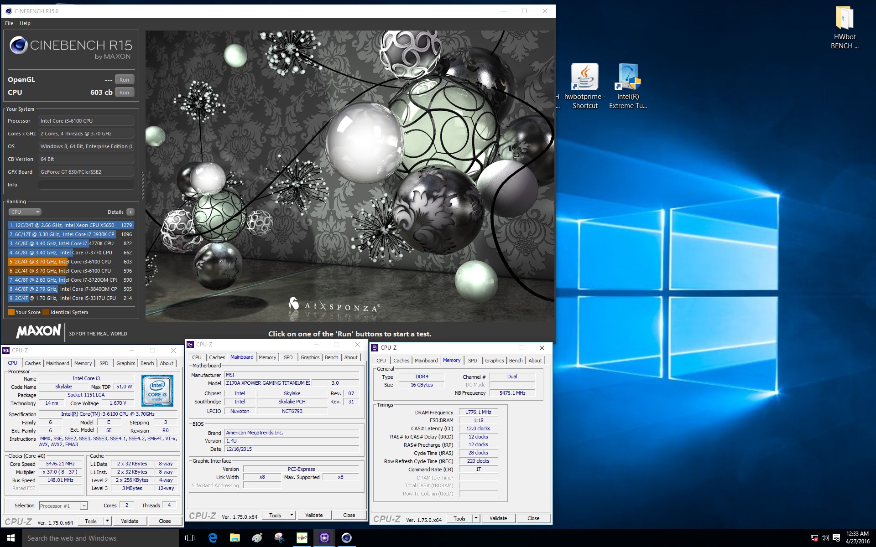Open the Processor #1 selection dropdown
The width and height of the screenshot is (876, 547).
coord(63,506)
